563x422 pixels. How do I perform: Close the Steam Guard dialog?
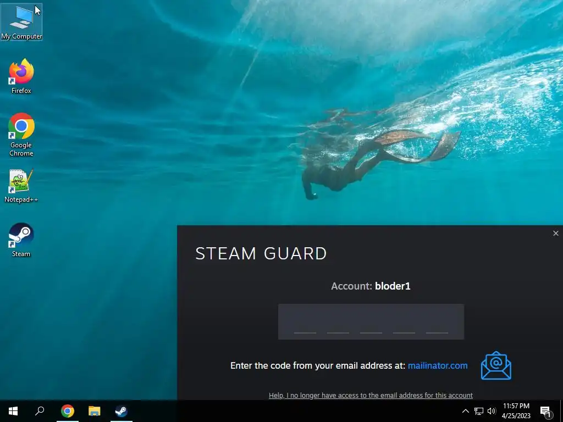[x=556, y=233]
